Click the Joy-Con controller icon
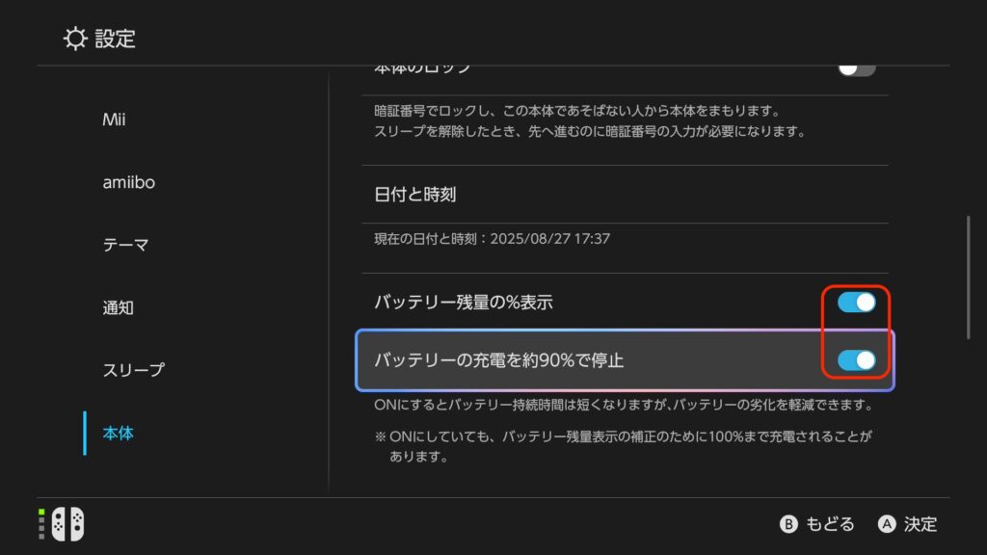Screen dimensions: 987x555 (67, 524)
